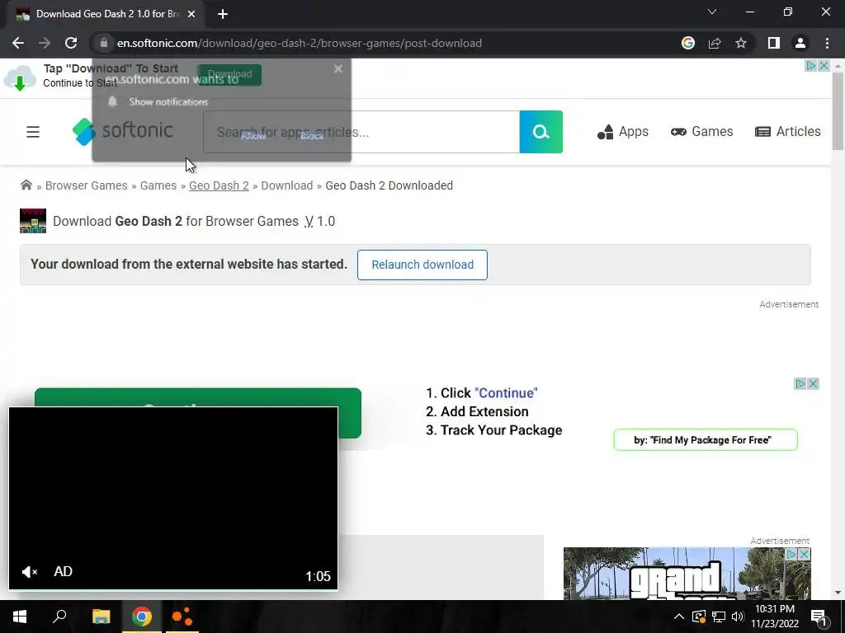The image size is (845, 633).
Task: Close the package tracker ad
Action: [813, 384]
